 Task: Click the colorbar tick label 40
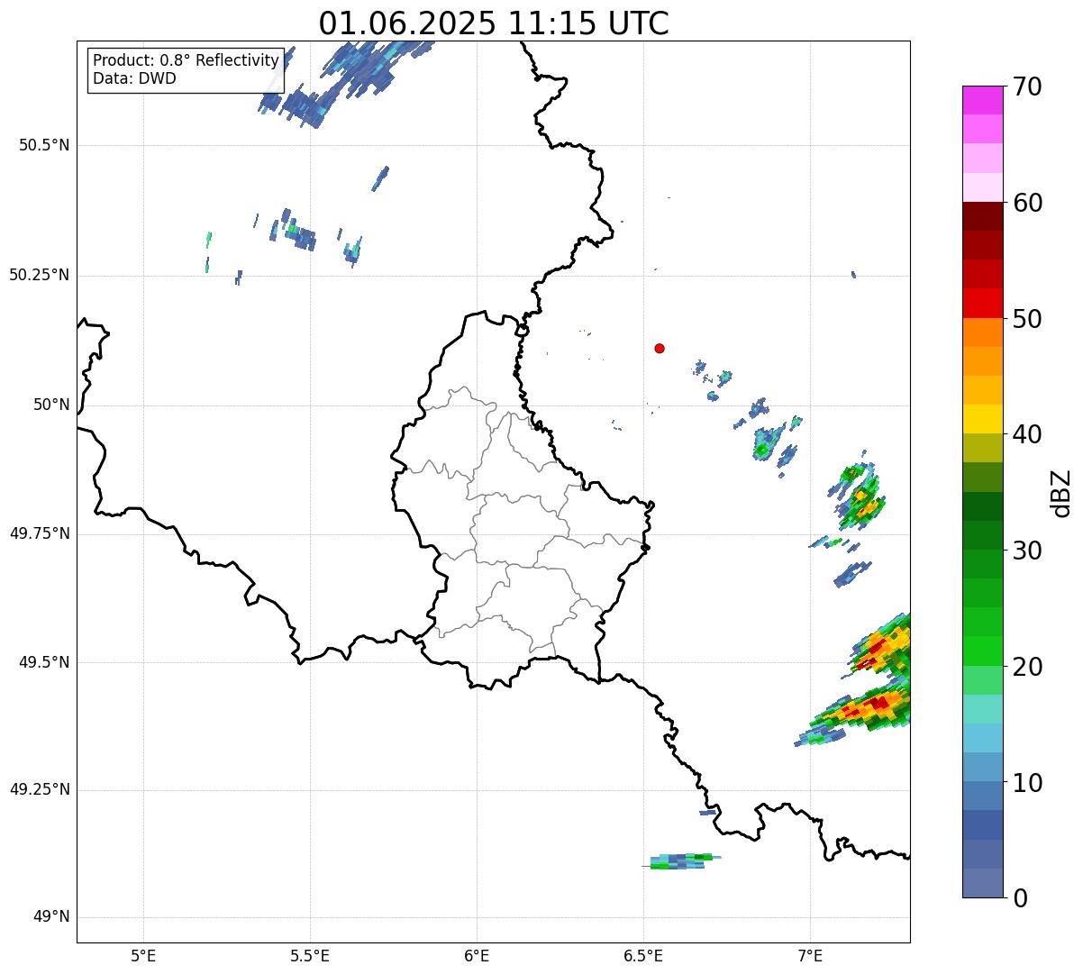(x=1027, y=434)
